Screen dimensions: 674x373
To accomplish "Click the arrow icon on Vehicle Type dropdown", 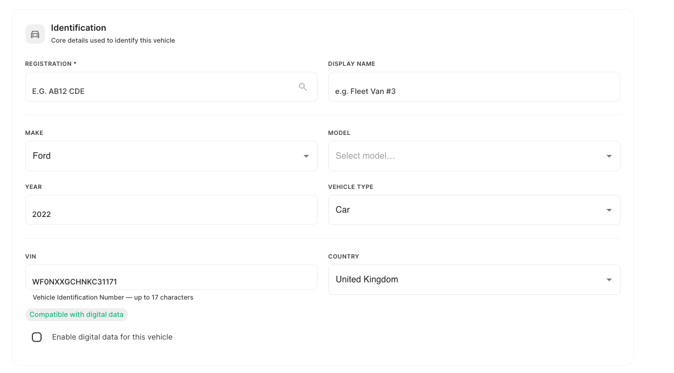I will coord(609,210).
